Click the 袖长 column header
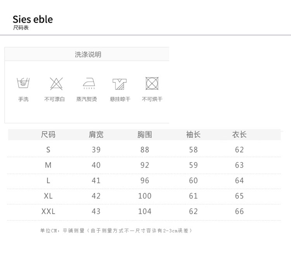The width and height of the screenshot is (291, 254). 193,135
